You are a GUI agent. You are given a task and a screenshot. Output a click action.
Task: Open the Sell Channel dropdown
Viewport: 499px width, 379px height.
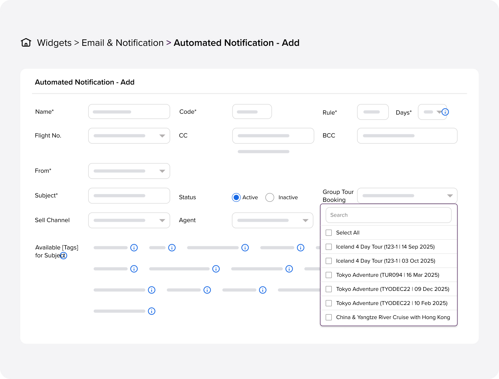point(129,220)
